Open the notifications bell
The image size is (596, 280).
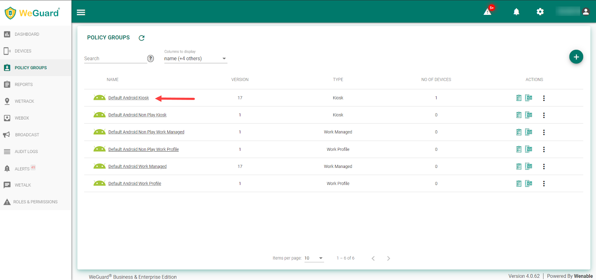pos(516,12)
